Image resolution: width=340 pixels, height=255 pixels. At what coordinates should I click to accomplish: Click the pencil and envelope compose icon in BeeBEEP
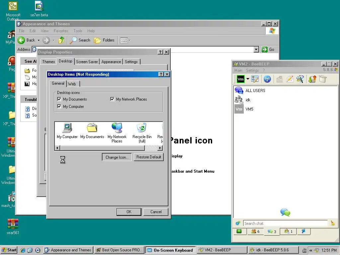290,79
